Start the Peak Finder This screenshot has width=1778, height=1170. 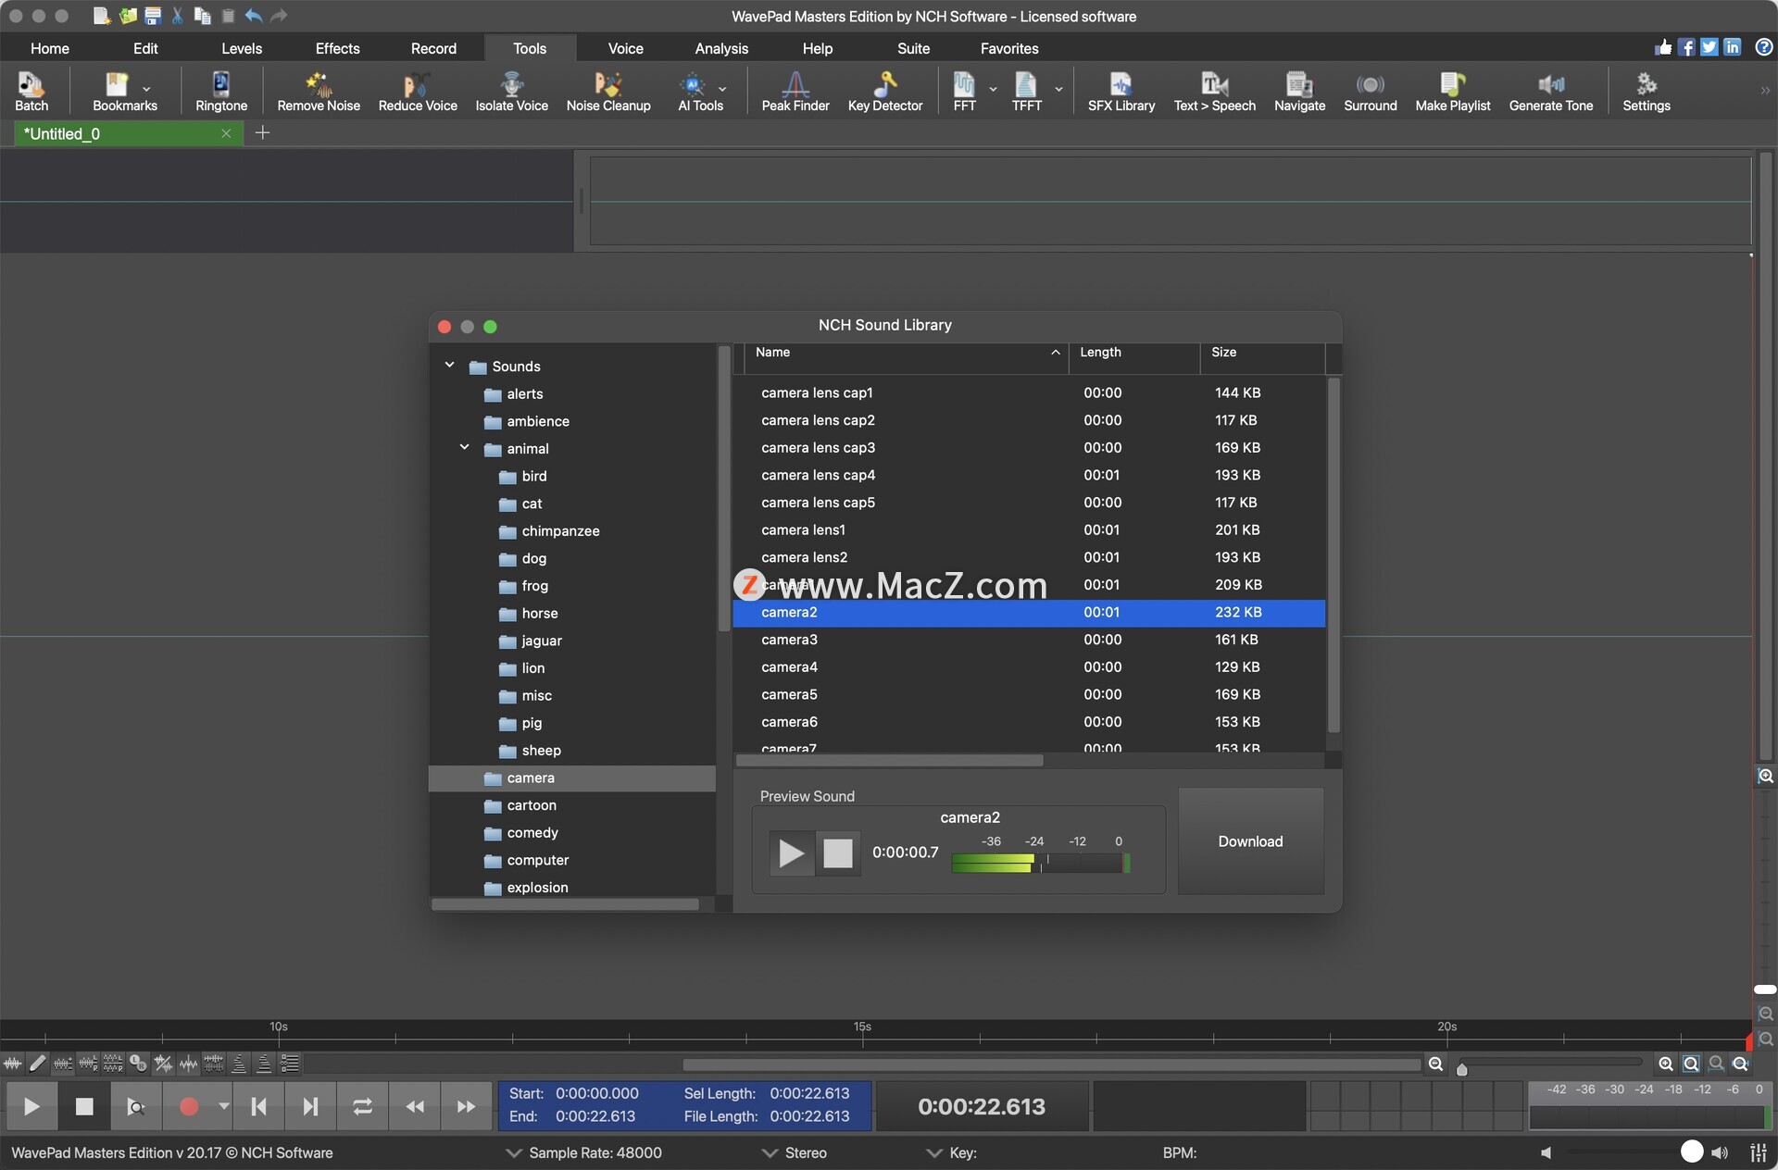tap(795, 92)
